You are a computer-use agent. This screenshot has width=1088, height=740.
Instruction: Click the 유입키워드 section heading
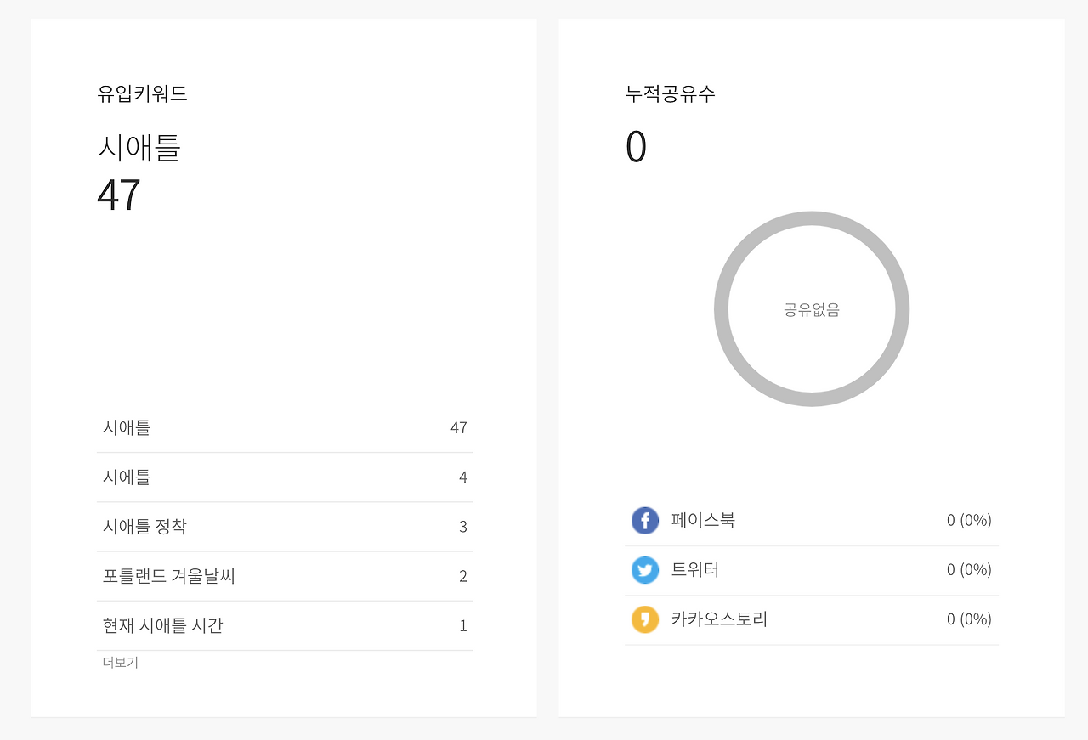[143, 93]
